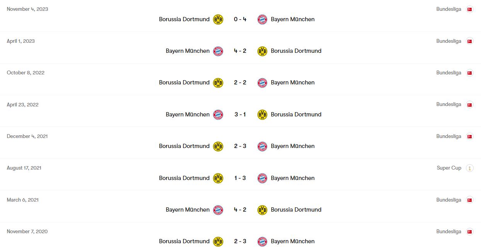Click Bundesliga logo icon for April 23, 2022 match
Viewport: 481px width, 249px height.
(x=470, y=105)
